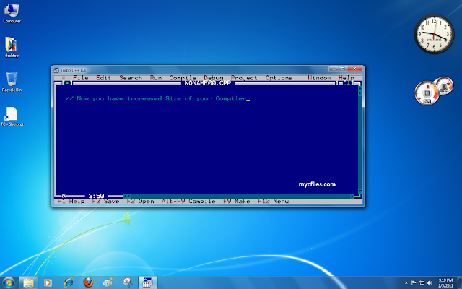Launch Windows Media Player from taskbar
The height and width of the screenshot is (289, 462).
(x=48, y=282)
